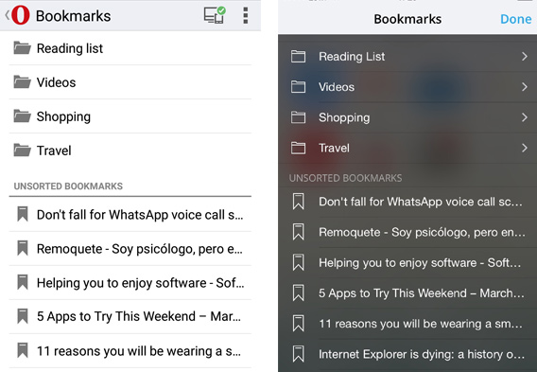The image size is (537, 372).
Task: Open '5 Apps to Try This Weekend – Mar…' left panel
Action: [139, 316]
